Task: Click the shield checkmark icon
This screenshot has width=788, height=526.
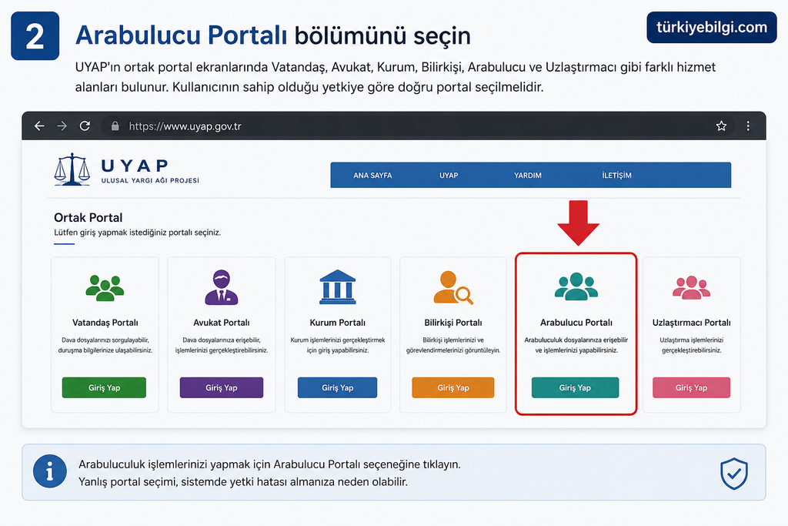Action: point(733,473)
